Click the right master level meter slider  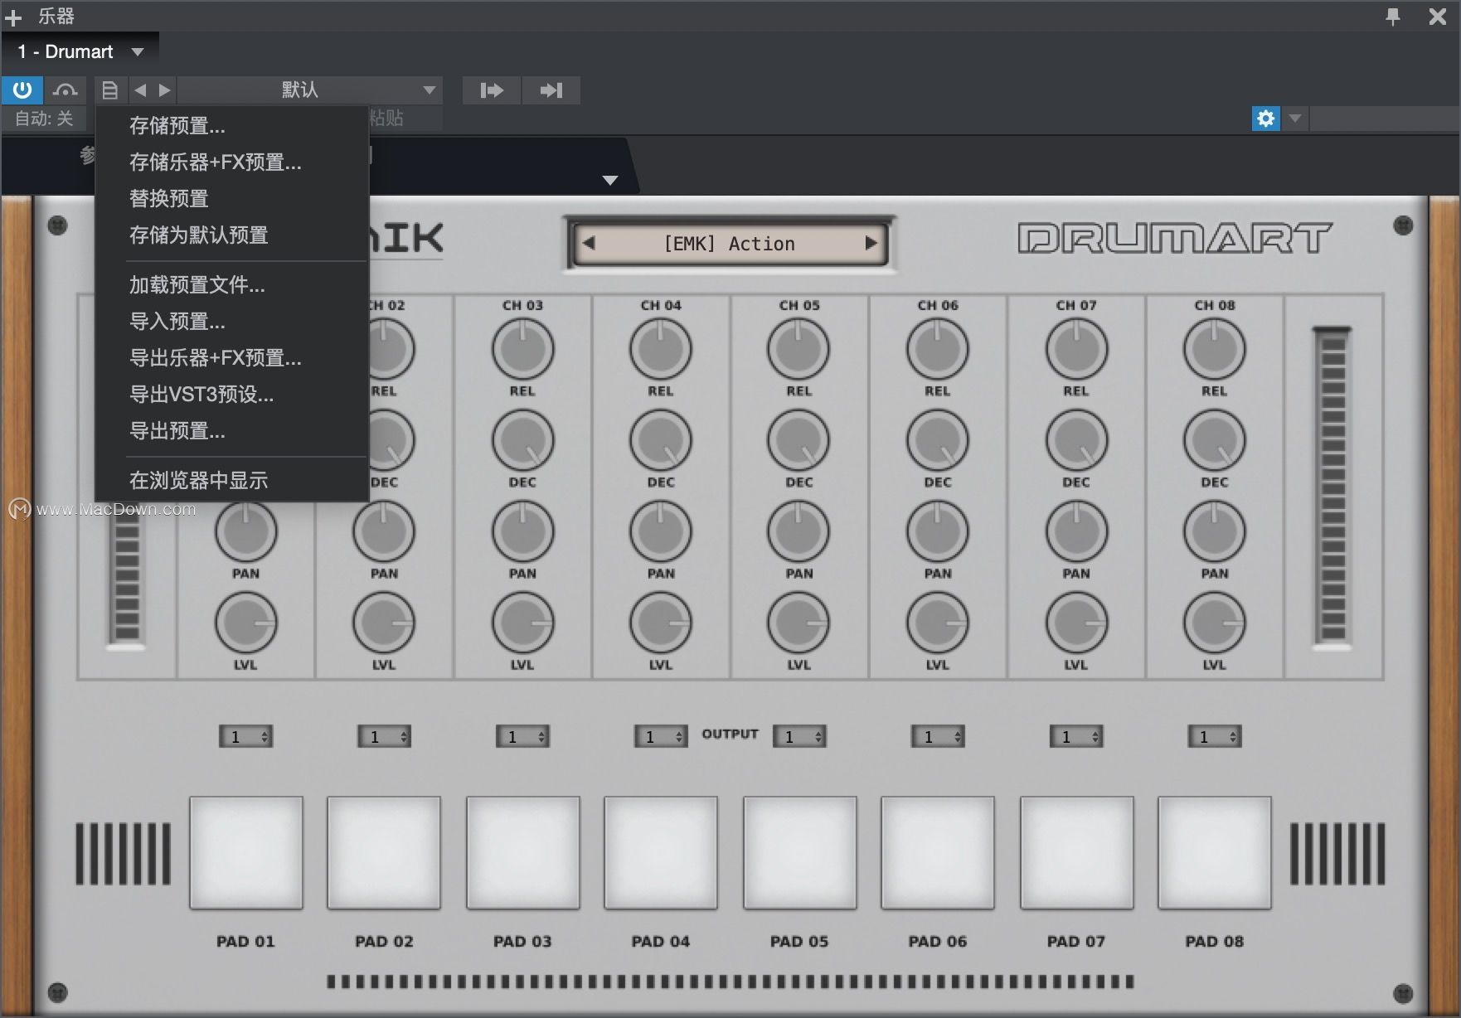click(1332, 487)
